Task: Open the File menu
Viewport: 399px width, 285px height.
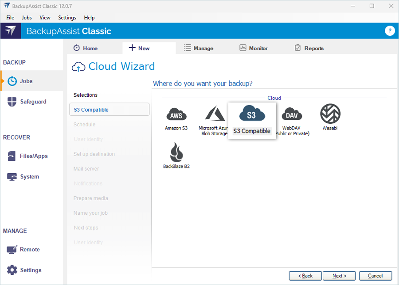Action: (10, 18)
